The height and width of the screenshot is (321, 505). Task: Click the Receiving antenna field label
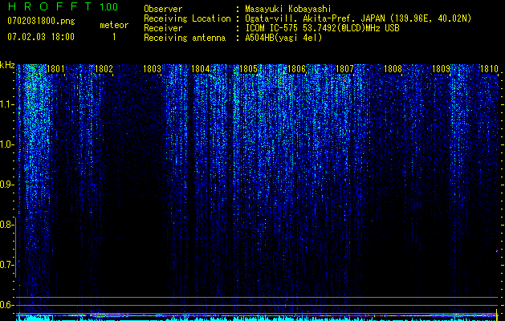click(185, 38)
